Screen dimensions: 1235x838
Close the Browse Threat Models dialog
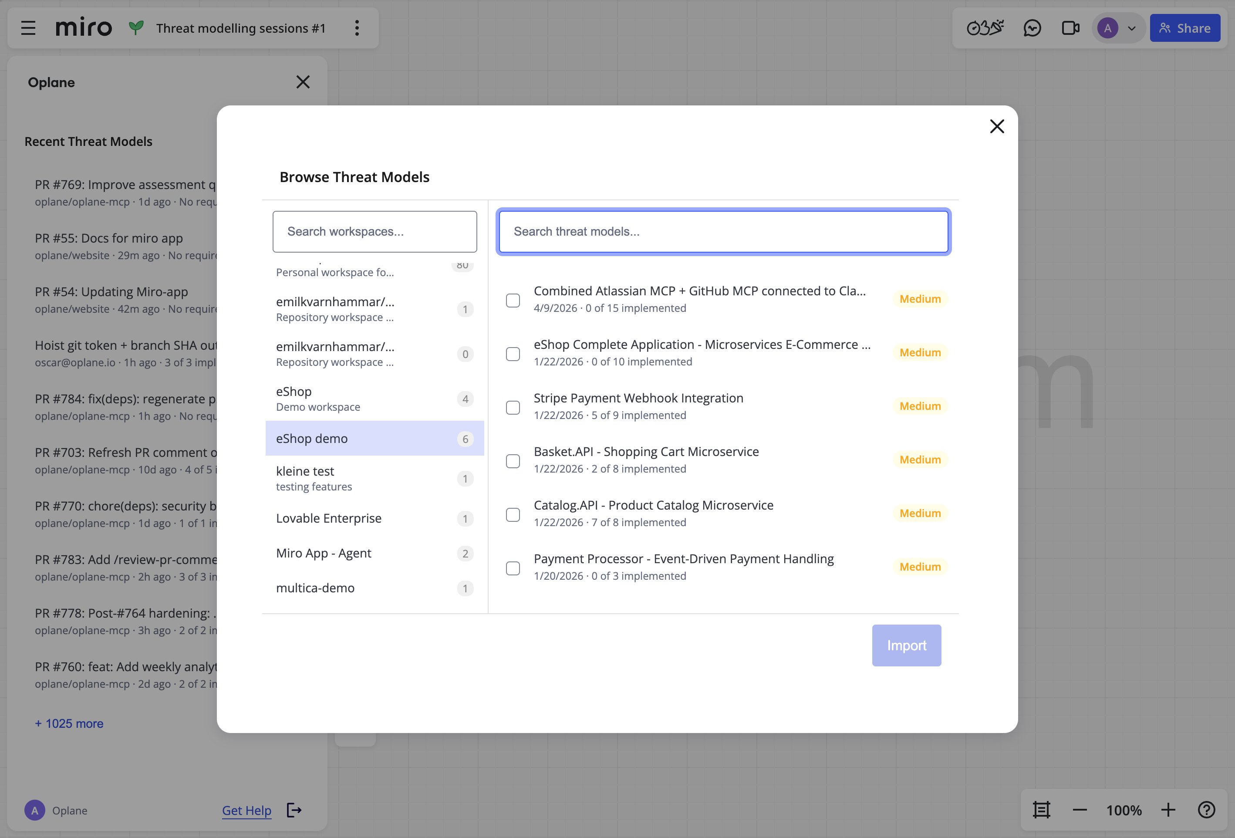point(997,126)
